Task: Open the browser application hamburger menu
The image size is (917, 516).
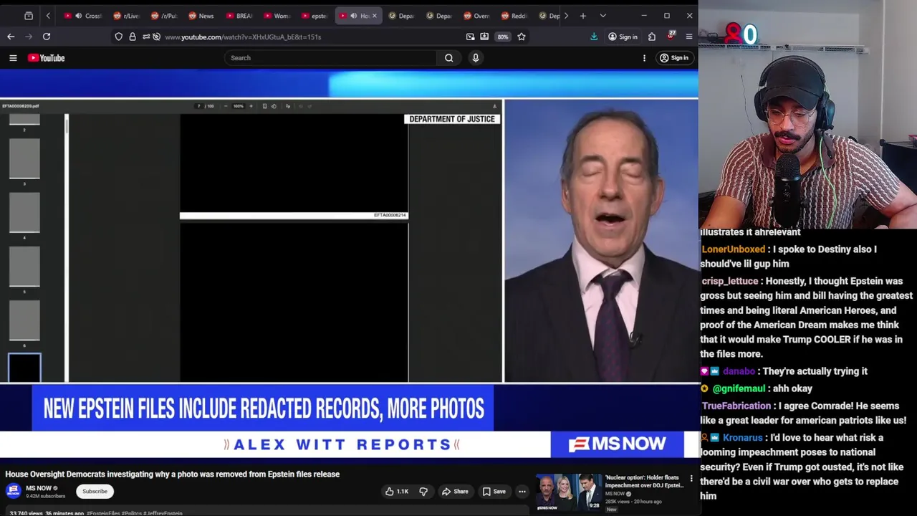Action: [x=689, y=37]
